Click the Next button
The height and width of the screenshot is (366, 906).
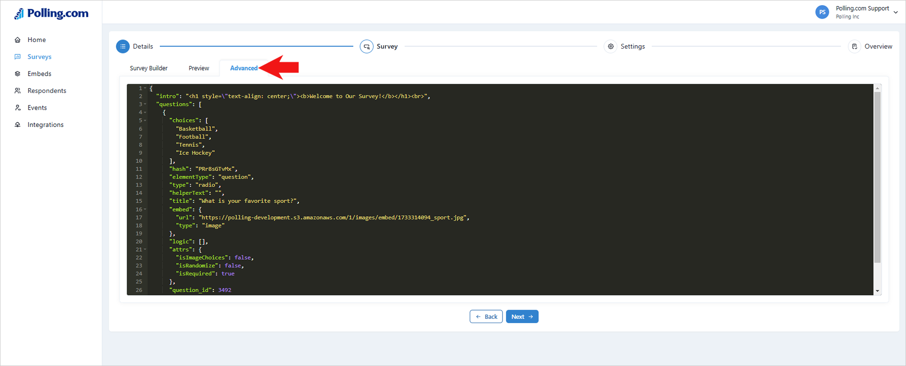522,316
